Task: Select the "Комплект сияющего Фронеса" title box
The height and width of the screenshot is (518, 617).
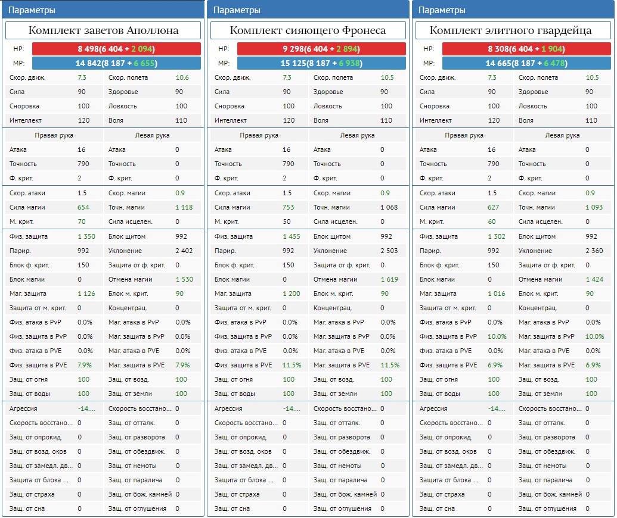Action: tap(308, 30)
